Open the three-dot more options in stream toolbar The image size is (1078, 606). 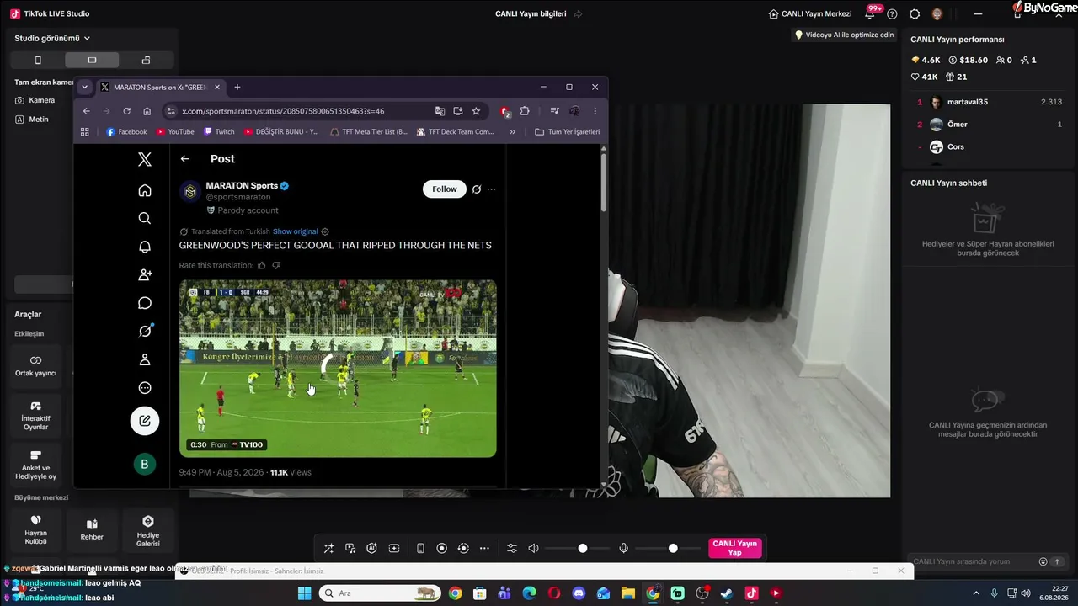click(x=484, y=548)
